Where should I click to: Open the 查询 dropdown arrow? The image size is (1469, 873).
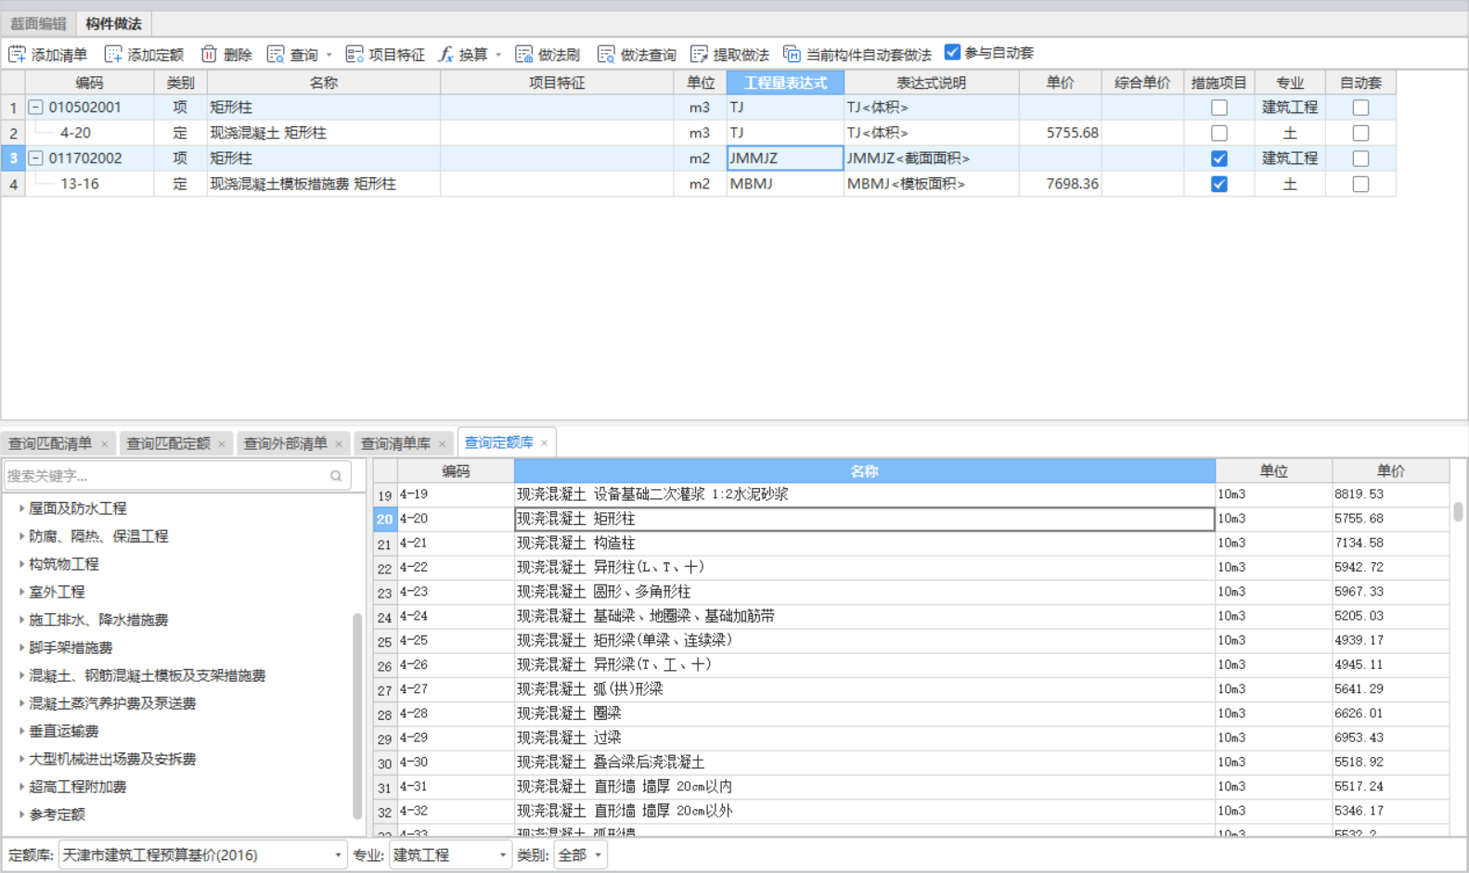point(329,56)
